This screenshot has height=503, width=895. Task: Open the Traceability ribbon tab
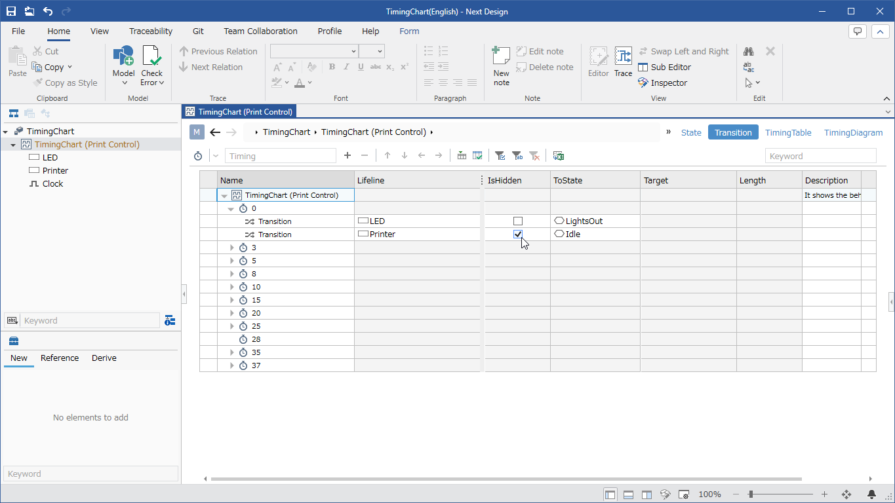tap(151, 31)
